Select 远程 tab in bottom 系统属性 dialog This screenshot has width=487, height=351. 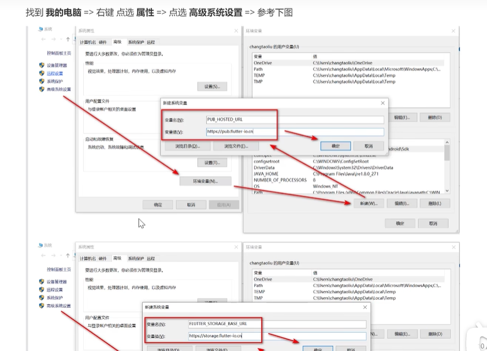coord(151,258)
